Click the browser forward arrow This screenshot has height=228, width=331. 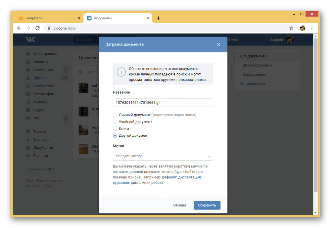pos(28,28)
